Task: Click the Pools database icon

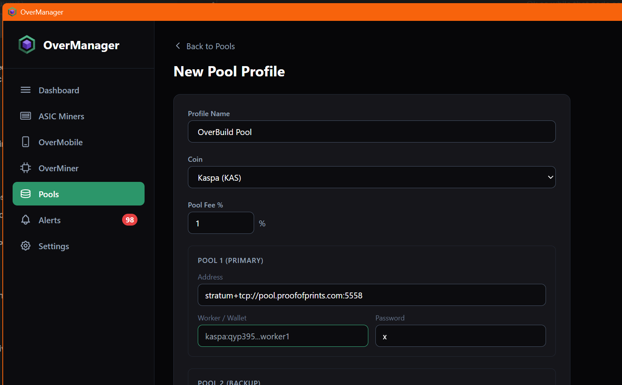Action: point(26,194)
